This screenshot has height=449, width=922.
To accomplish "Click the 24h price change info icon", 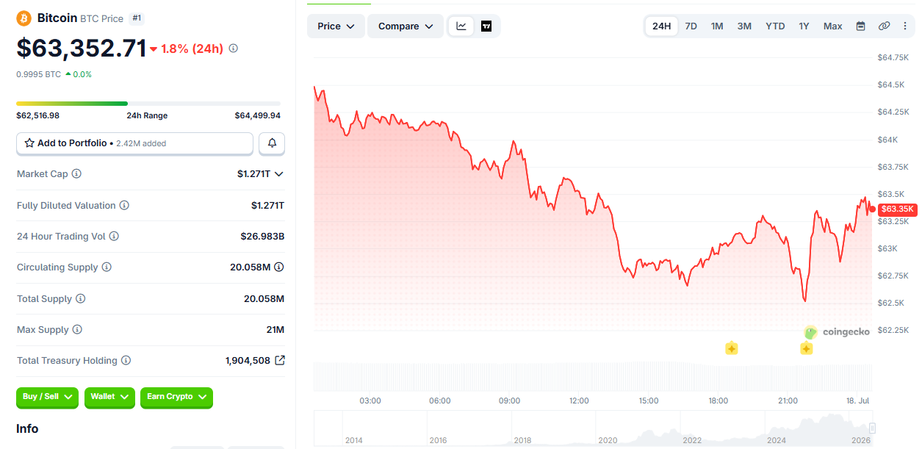I will pyautogui.click(x=234, y=49).
